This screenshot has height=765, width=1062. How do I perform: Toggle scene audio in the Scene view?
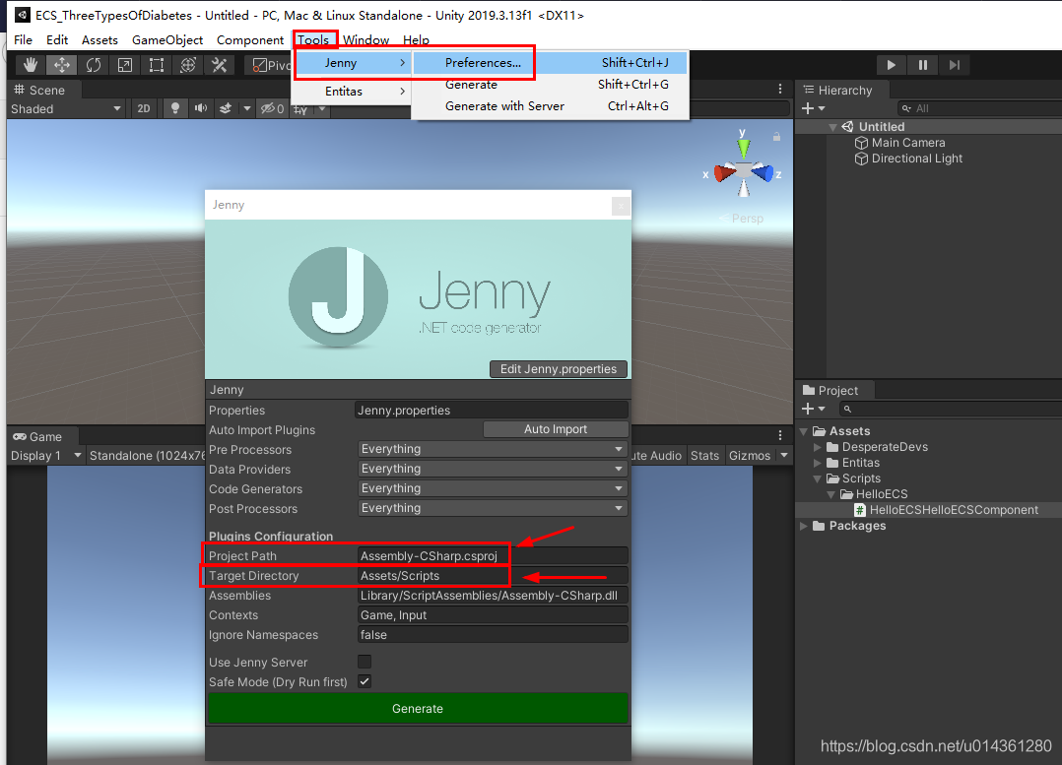[202, 108]
